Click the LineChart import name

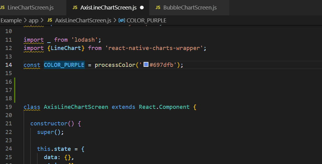66,48
